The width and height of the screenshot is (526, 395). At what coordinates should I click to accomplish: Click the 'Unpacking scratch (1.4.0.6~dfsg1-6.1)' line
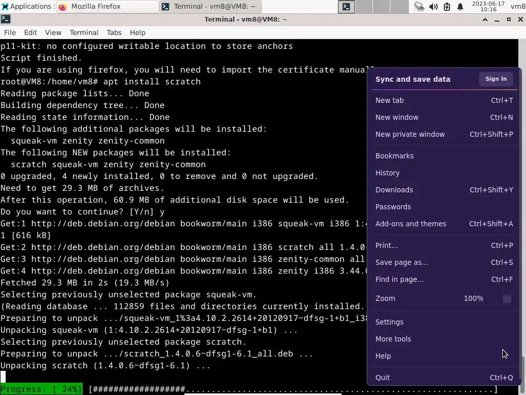pyautogui.click(x=105, y=366)
